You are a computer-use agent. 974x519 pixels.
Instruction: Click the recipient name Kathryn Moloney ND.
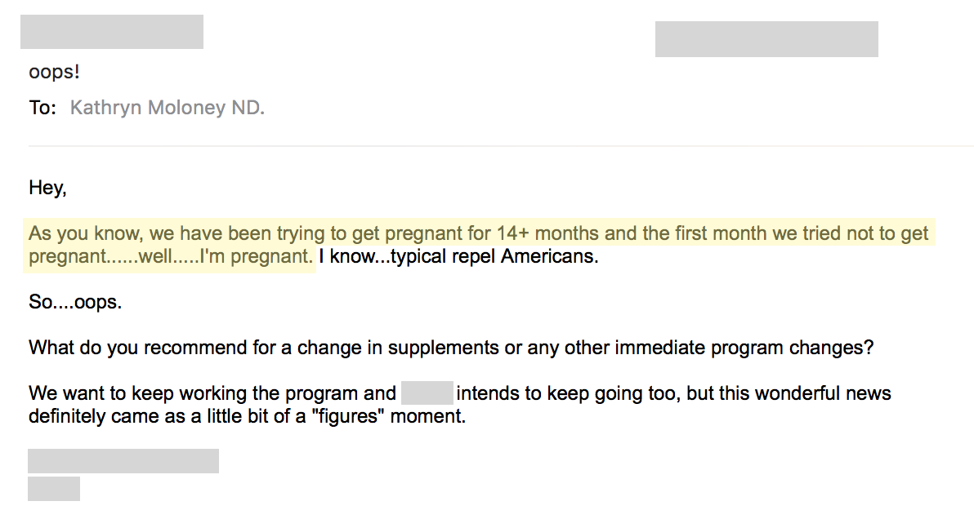pyautogui.click(x=167, y=108)
